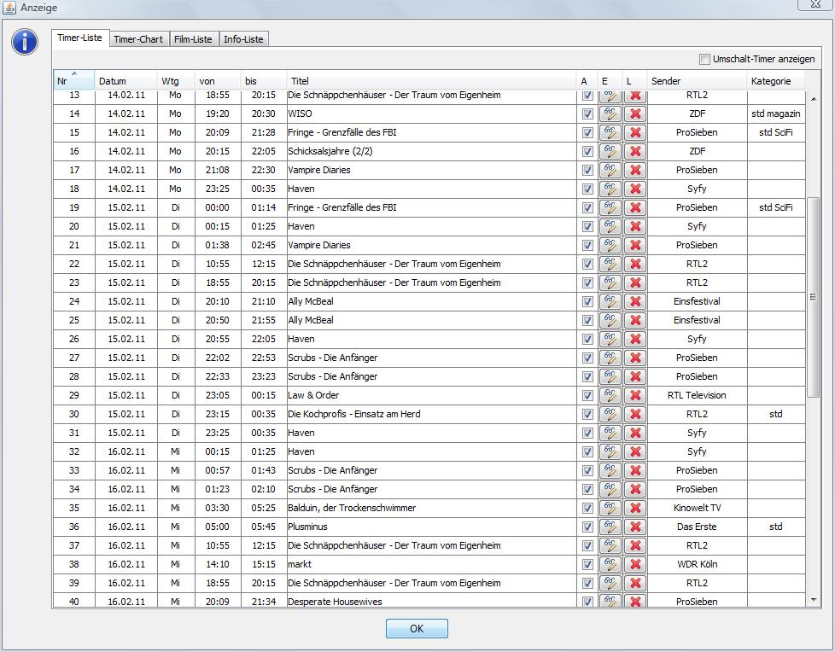This screenshot has width=835, height=652.
Task: Sort by the Datum column header
Action: coord(126,81)
